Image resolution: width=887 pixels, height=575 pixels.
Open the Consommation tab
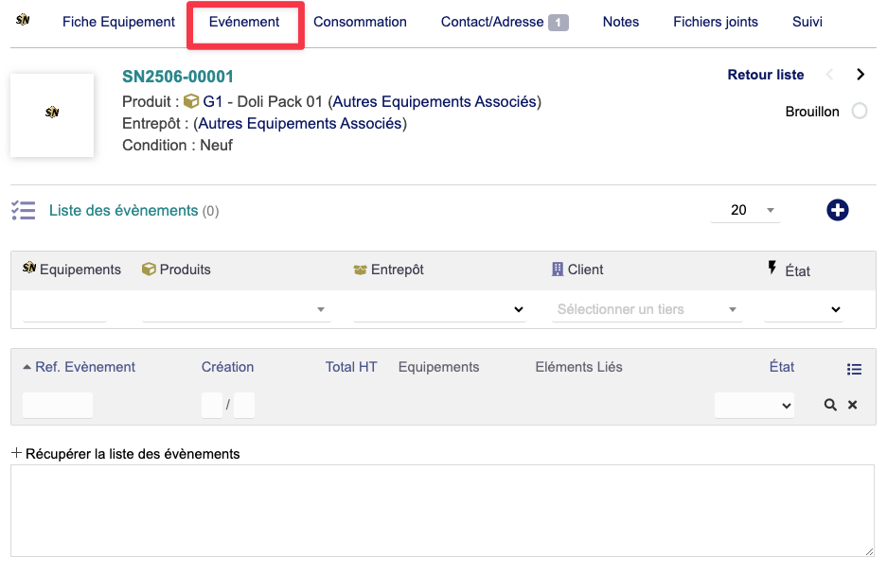click(x=360, y=22)
